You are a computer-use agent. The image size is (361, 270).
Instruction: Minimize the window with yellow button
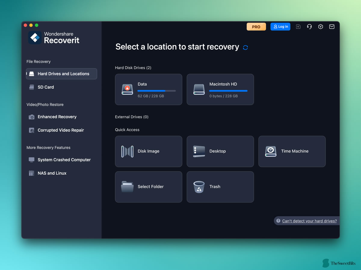click(x=31, y=25)
